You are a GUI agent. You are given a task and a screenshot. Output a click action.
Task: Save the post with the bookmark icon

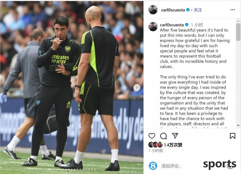(x=232, y=136)
